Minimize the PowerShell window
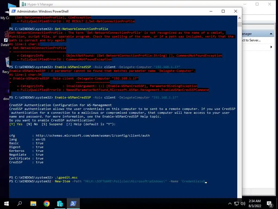 click(211, 11)
